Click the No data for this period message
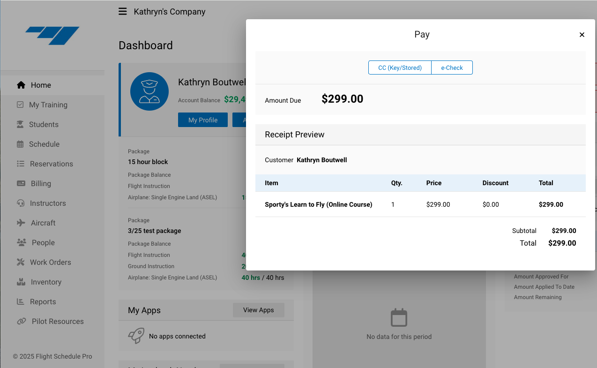The width and height of the screenshot is (597, 368). (399, 337)
